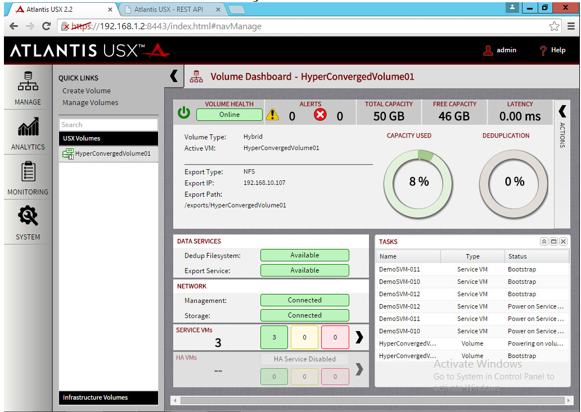Expand the Infrastructure Volumes section
Viewport: 581px width, 412px height.
(x=109, y=397)
